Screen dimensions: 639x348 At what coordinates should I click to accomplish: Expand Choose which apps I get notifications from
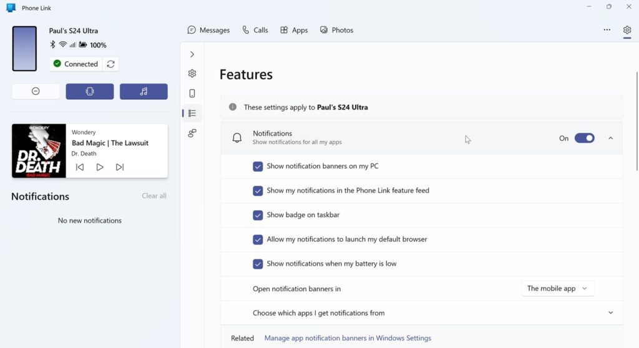click(x=422, y=313)
